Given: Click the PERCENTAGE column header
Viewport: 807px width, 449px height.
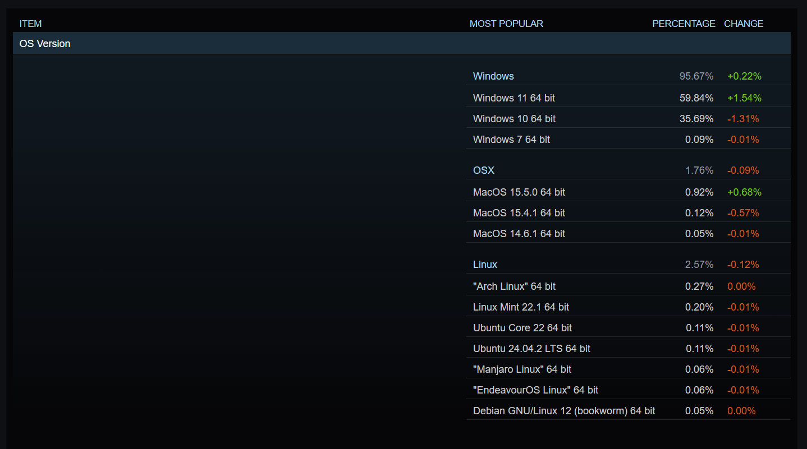Looking at the screenshot, I should click(684, 24).
